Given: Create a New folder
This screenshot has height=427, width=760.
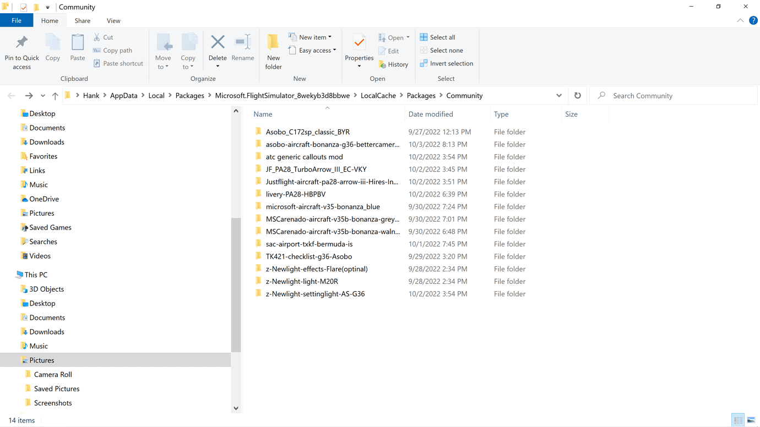Looking at the screenshot, I should (273, 51).
